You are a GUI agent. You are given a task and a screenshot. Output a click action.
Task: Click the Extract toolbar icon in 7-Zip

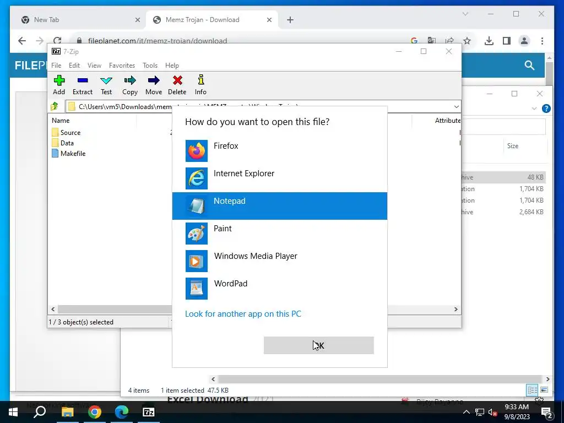[x=83, y=85]
